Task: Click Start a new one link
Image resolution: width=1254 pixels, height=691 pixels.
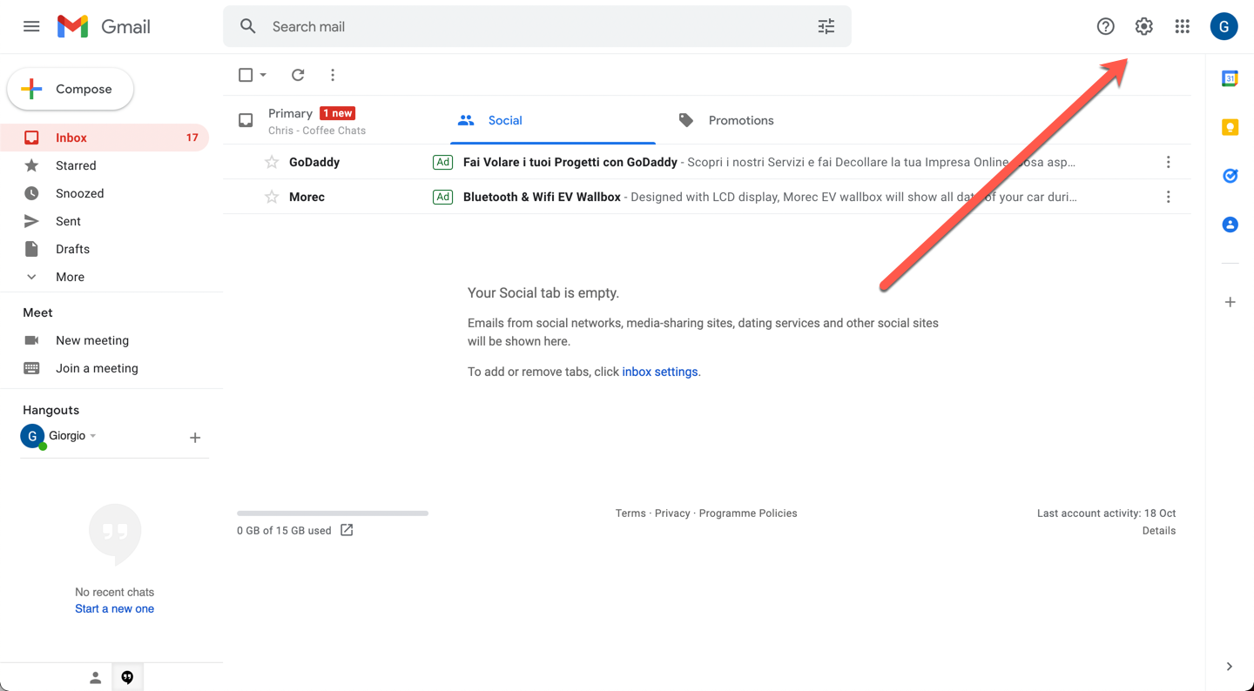Action: click(x=114, y=609)
